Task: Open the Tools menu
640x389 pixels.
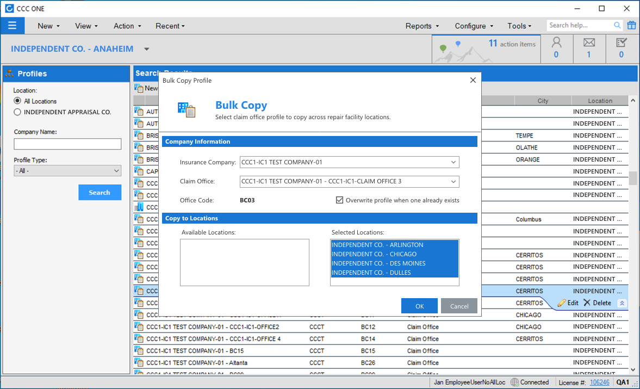Action: pyautogui.click(x=519, y=26)
